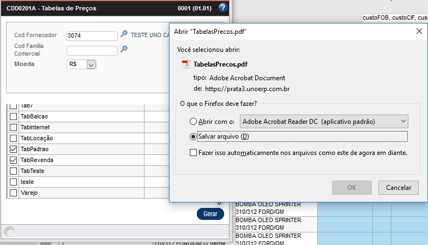
Task: Select the Salvar arquivo radio option
Action: [193, 136]
